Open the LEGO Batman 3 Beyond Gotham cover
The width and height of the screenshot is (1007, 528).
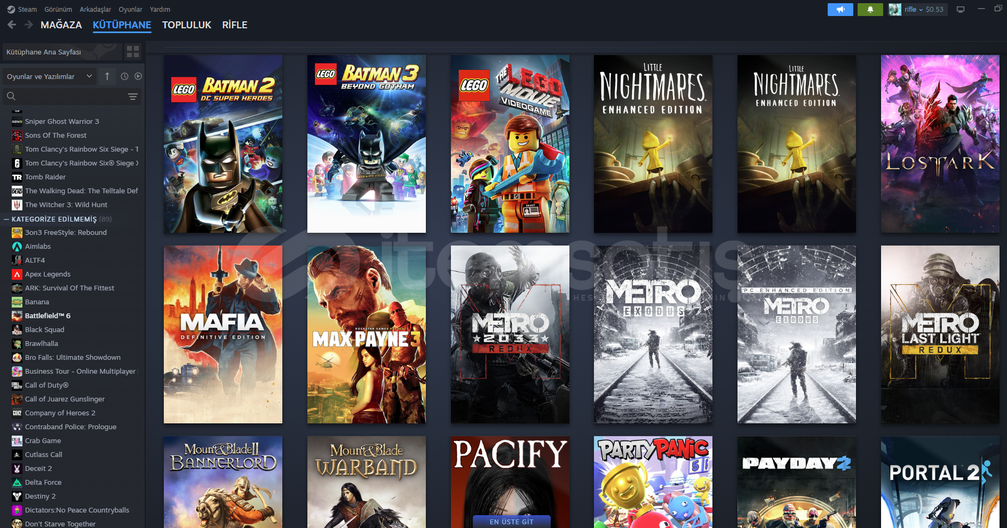click(x=367, y=144)
